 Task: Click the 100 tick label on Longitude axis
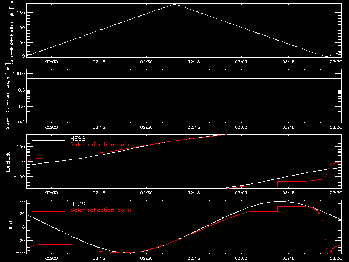tap(21, 147)
